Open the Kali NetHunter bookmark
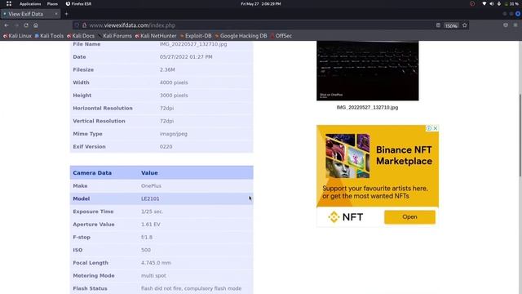 pyautogui.click(x=156, y=36)
